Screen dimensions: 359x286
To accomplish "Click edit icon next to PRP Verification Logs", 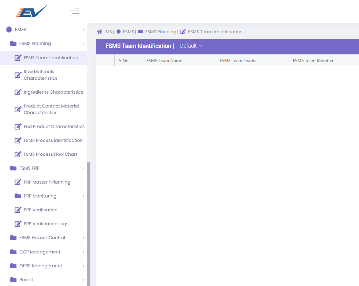I will [18, 224].
